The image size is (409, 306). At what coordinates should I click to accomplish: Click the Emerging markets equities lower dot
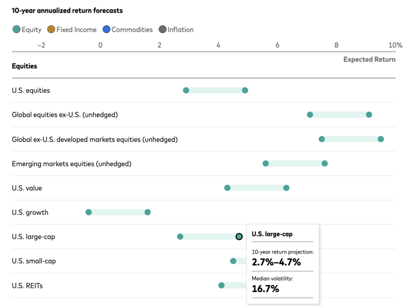[266, 163]
